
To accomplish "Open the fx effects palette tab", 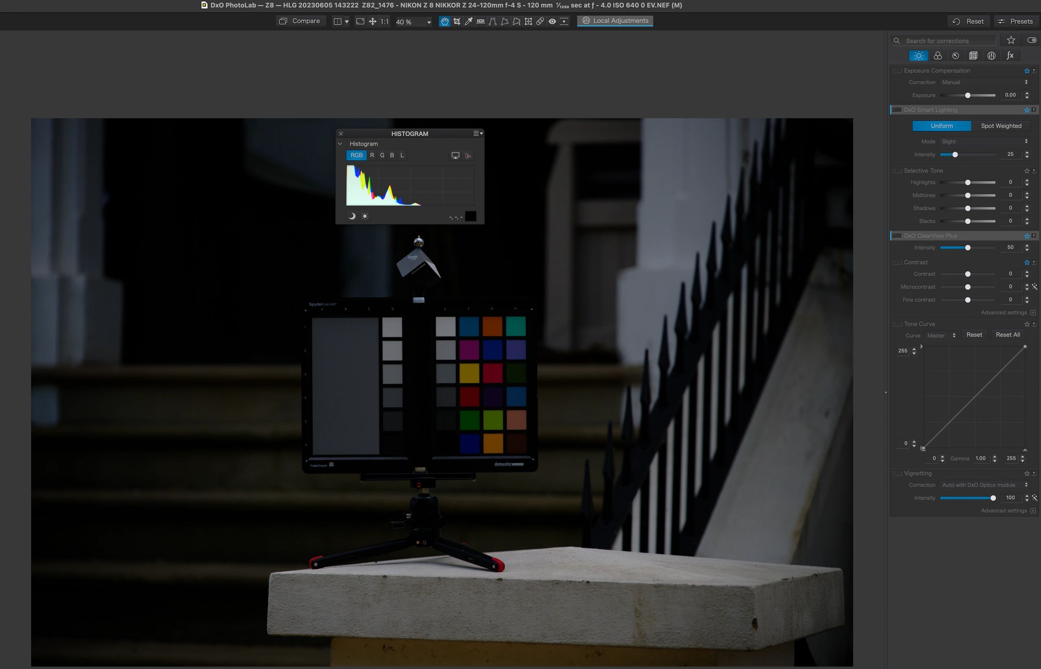I will click(1010, 56).
